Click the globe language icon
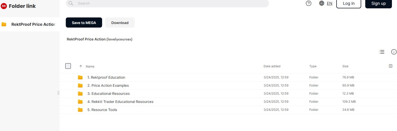 pos(322,3)
